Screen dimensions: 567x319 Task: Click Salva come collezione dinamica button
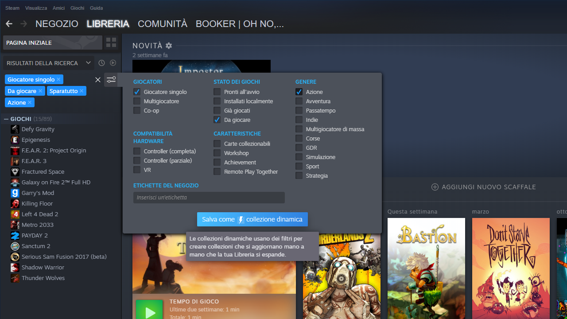point(252,219)
